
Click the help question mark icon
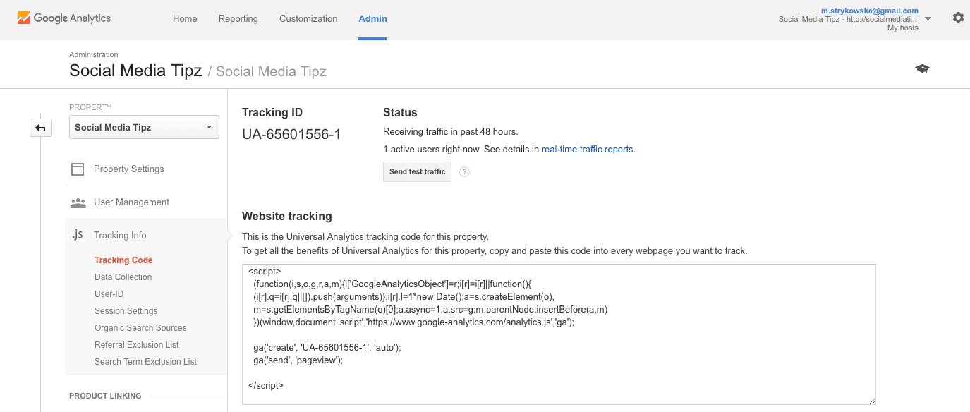(464, 171)
